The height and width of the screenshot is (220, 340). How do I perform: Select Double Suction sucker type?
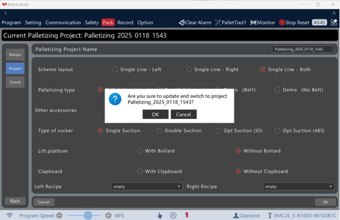pyautogui.click(x=159, y=131)
